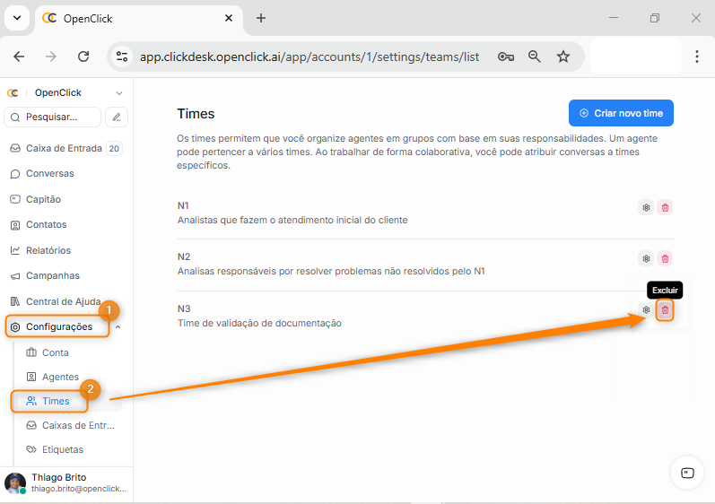
Task: Collapse the Configurações section
Action: tap(118, 327)
